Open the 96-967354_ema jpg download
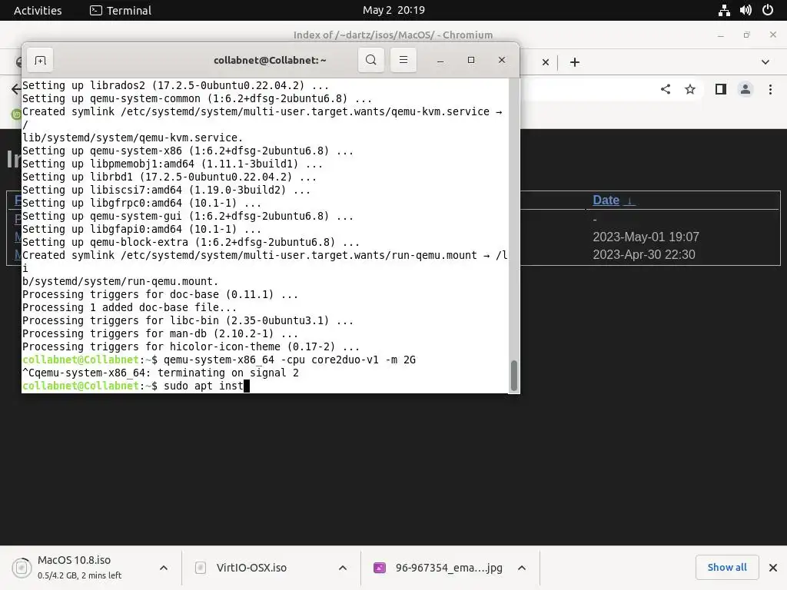This screenshot has width=787, height=590. point(449,568)
